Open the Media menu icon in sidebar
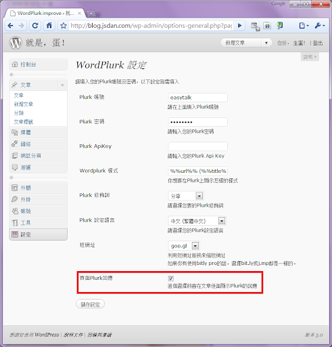332x347 pixels. click(15, 132)
